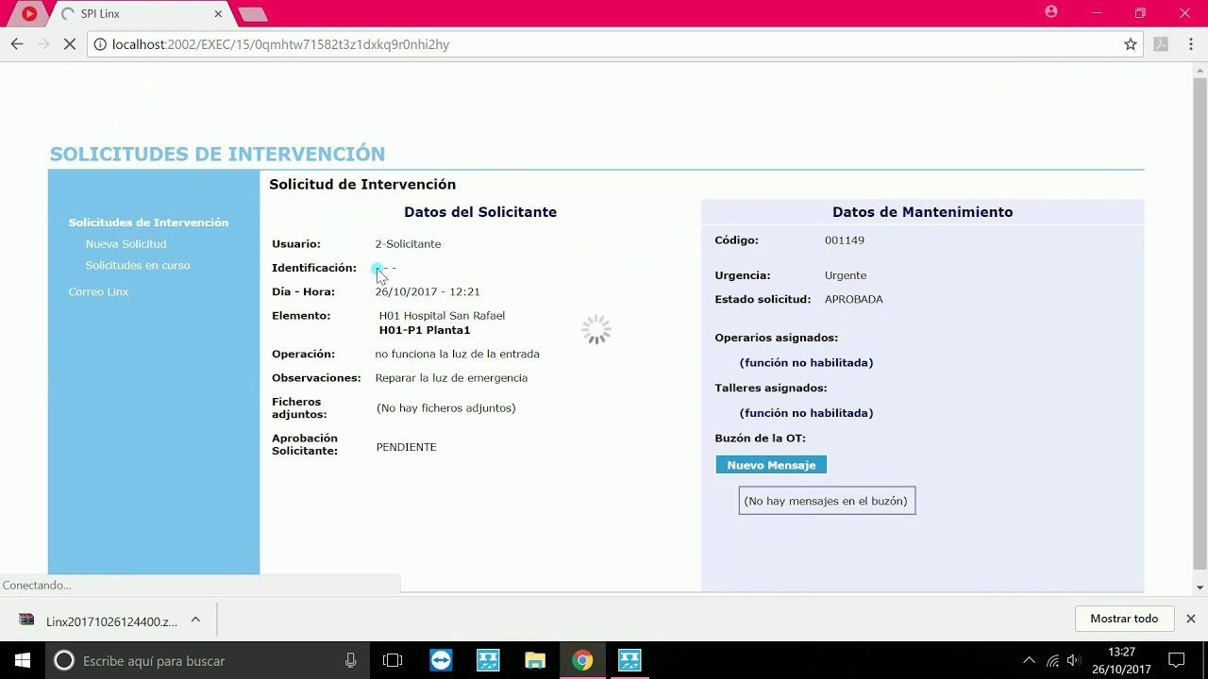This screenshot has height=679, width=1208.
Task: Close the downloads bar
Action: tap(1190, 619)
